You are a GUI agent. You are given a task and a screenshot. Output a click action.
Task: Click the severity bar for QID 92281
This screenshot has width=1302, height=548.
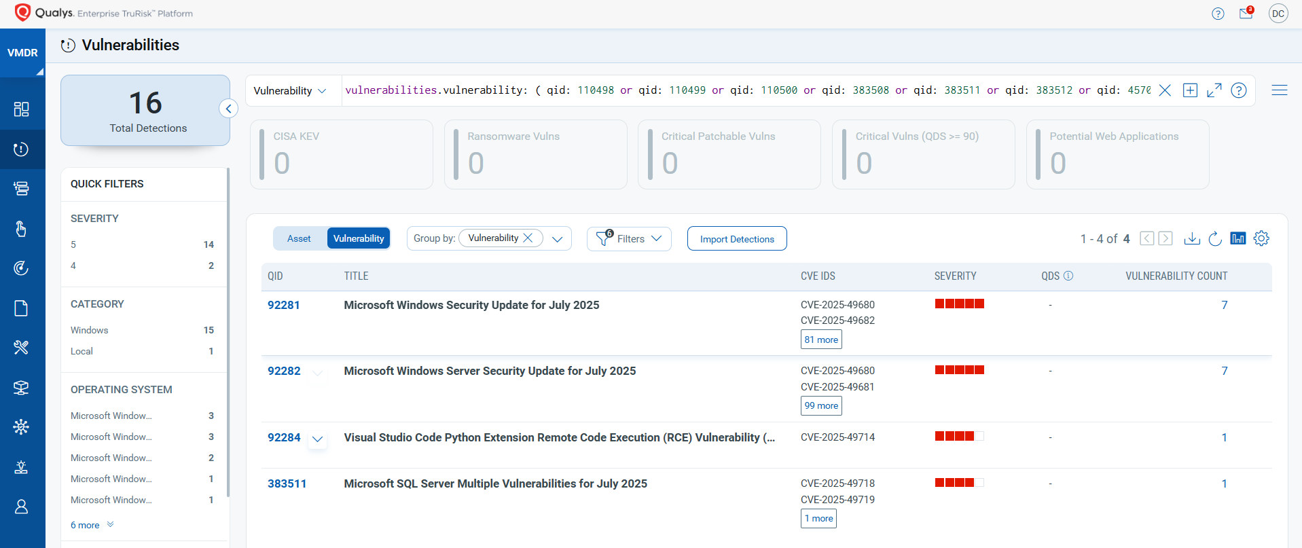click(x=960, y=304)
